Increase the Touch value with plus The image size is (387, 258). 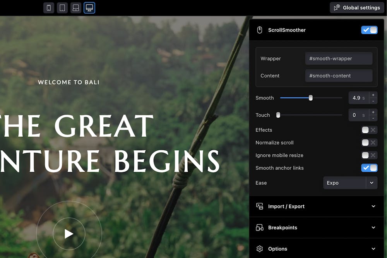(373, 112)
